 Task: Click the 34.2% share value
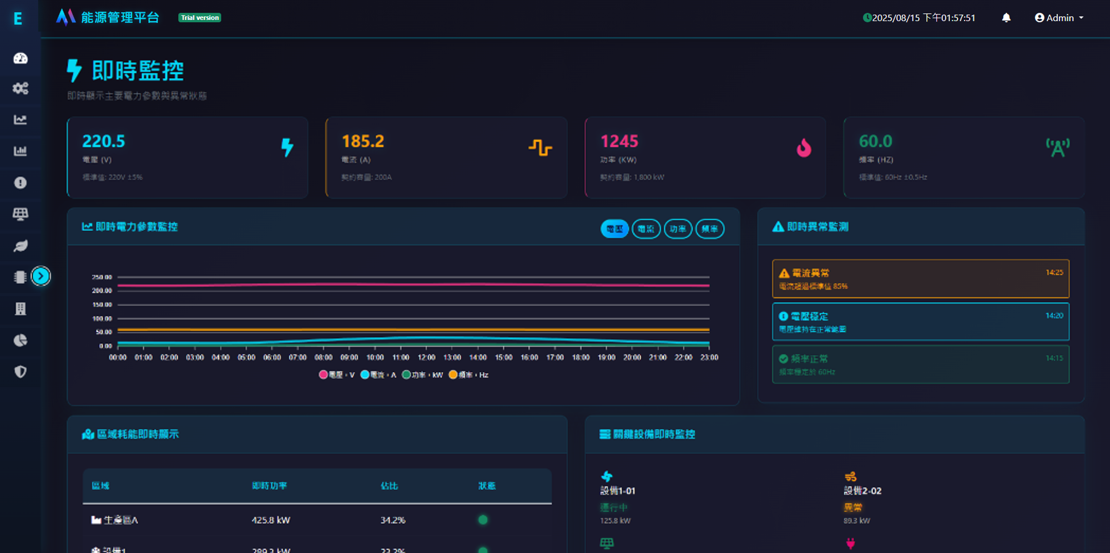(393, 520)
